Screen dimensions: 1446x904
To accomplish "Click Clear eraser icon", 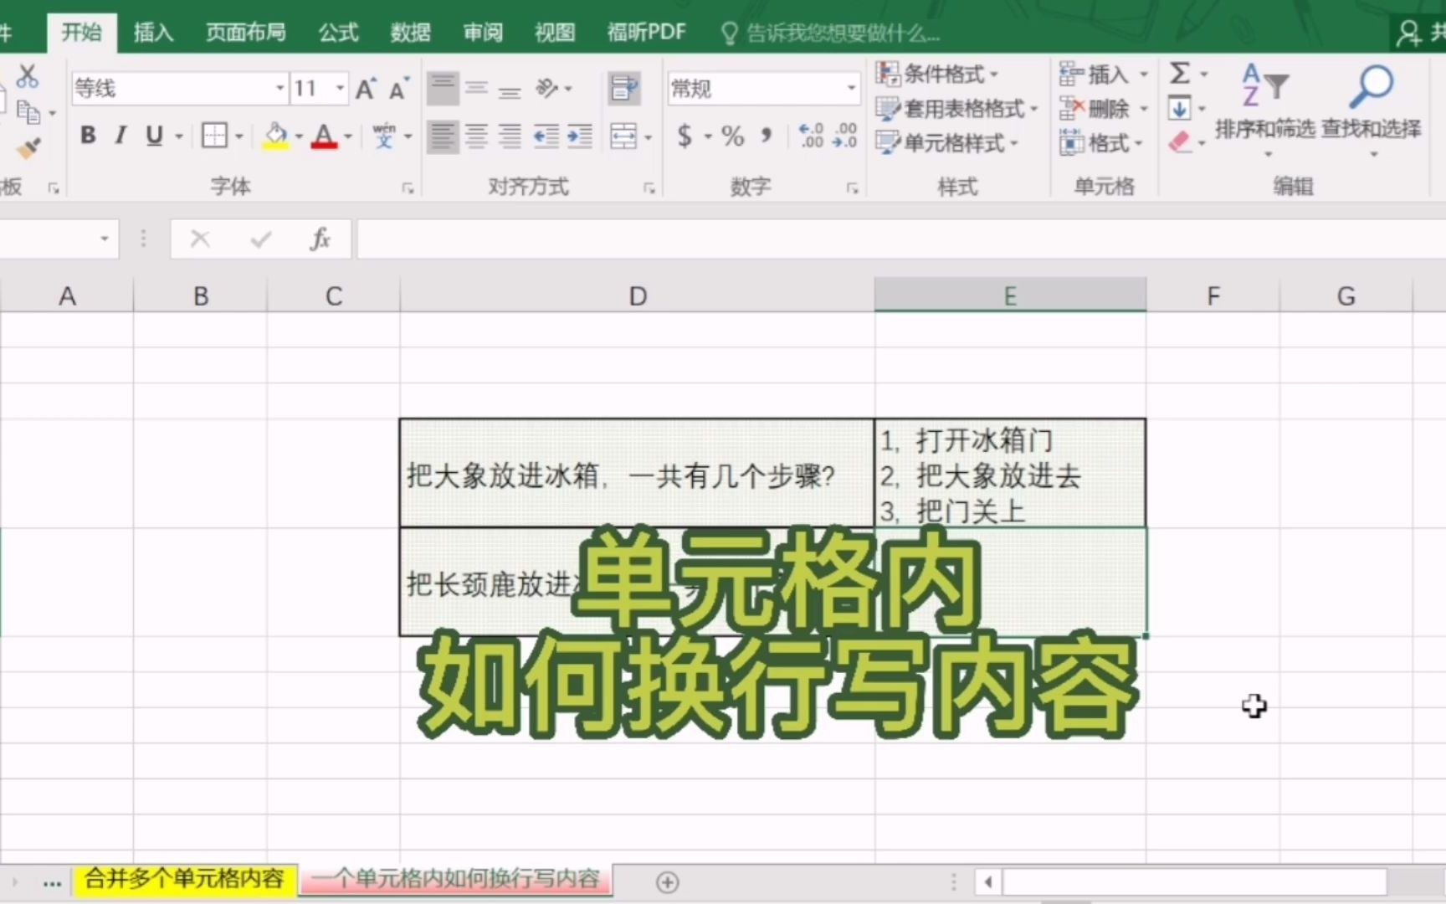I will coord(1179,142).
